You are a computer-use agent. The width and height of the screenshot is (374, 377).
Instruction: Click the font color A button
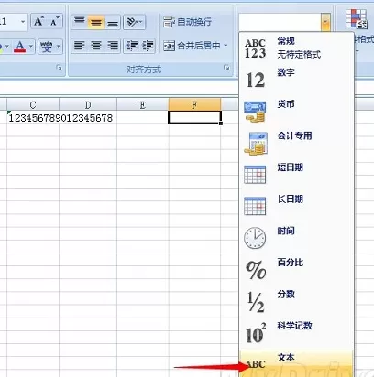[20, 47]
